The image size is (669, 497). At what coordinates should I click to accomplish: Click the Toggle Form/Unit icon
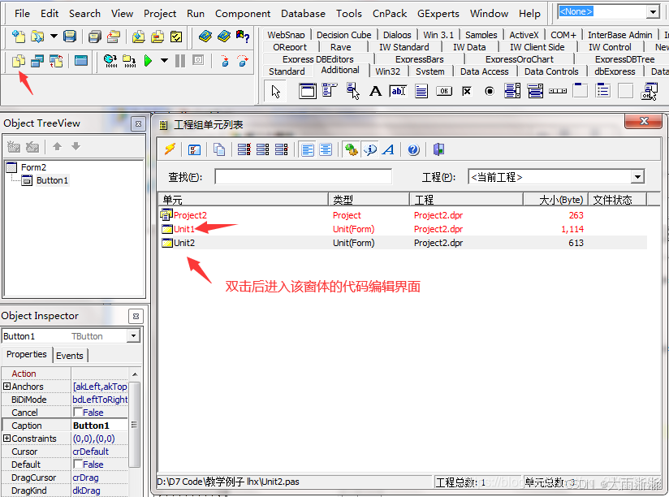point(56,61)
